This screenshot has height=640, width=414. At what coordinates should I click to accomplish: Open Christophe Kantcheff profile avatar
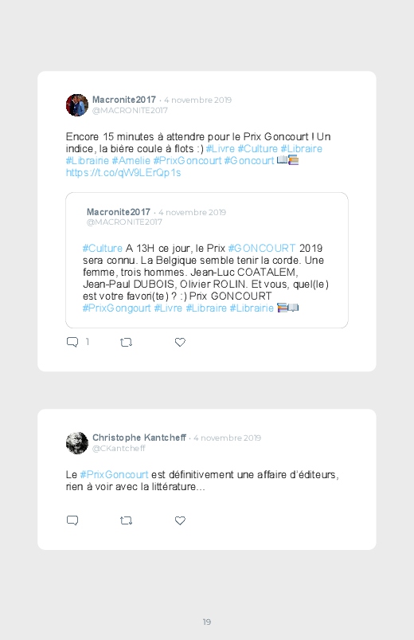tap(77, 443)
